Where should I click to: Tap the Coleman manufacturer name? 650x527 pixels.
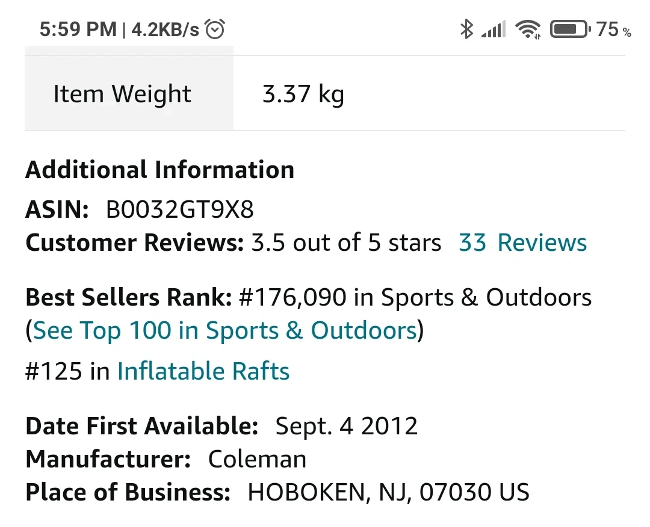tap(257, 460)
